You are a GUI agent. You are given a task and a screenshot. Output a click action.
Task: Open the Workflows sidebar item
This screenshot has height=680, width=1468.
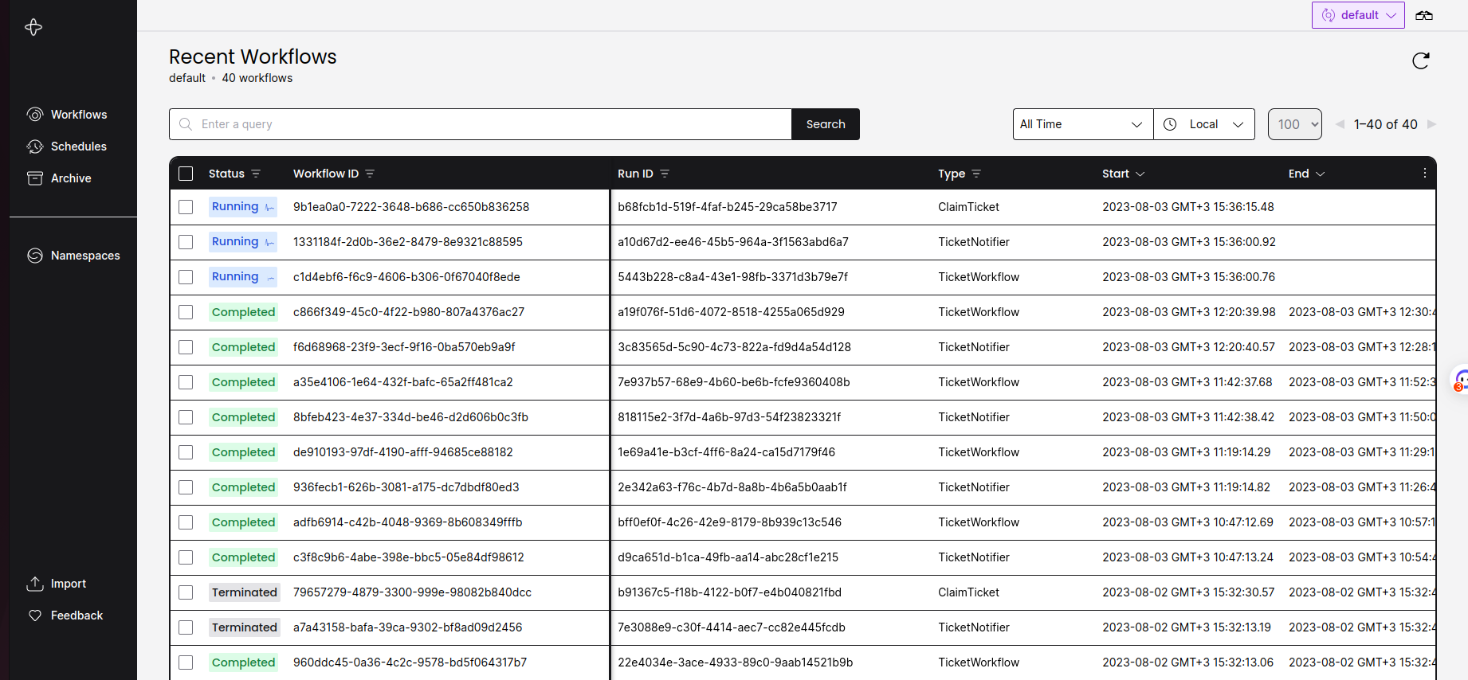click(68, 115)
